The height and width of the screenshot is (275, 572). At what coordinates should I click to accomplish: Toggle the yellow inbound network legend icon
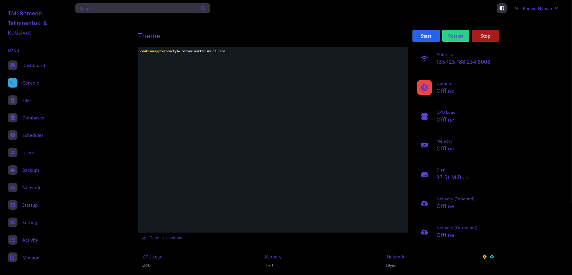(484, 257)
